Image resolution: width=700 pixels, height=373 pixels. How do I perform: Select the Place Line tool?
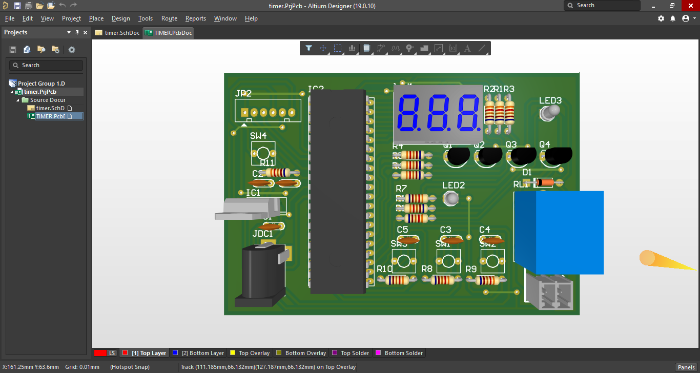pos(482,48)
